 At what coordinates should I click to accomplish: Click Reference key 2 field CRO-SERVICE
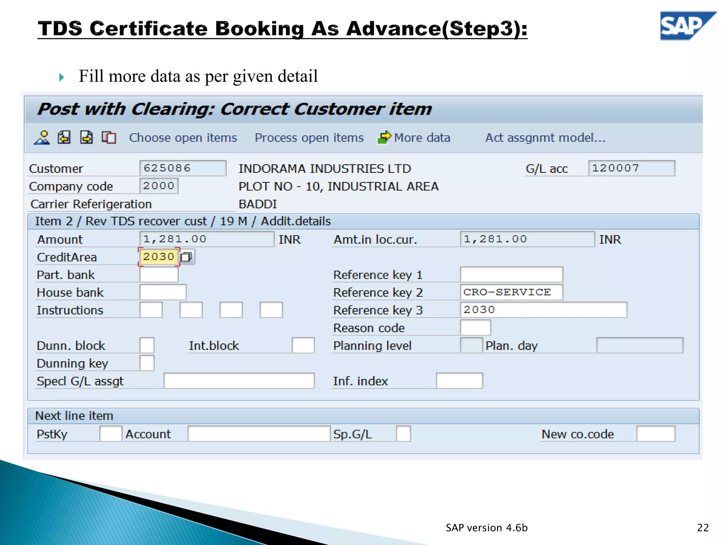[512, 292]
